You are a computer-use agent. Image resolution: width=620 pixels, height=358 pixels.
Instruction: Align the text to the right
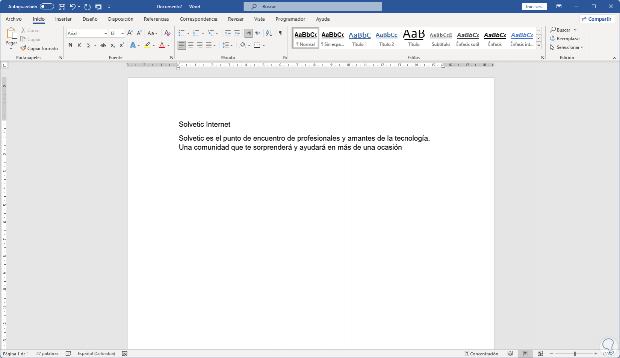[200, 45]
